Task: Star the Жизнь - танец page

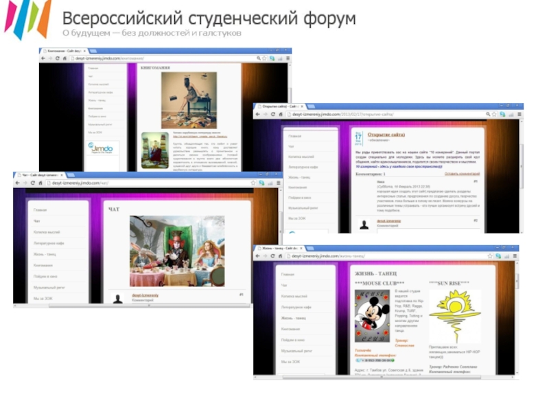Action: click(490, 256)
